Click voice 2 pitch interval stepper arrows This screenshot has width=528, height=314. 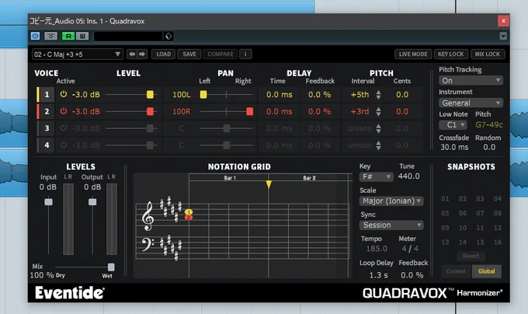[x=378, y=111]
